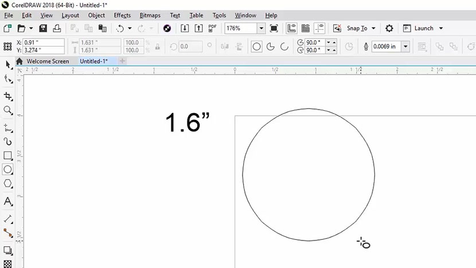Click the X position input field
Image resolution: width=476 pixels, height=268 pixels.
coord(43,42)
